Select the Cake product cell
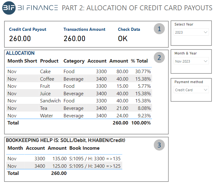This screenshot has height=183, width=214. (45, 72)
